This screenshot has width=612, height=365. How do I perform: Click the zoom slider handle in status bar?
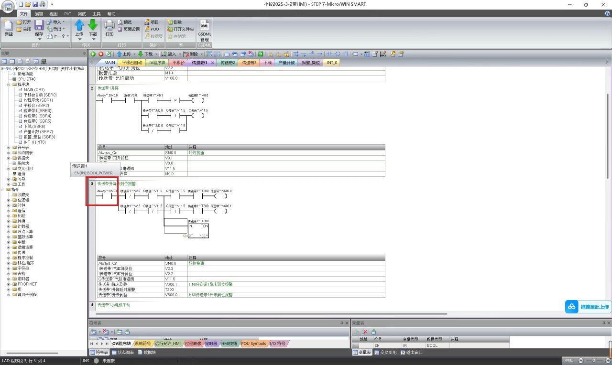594,360
